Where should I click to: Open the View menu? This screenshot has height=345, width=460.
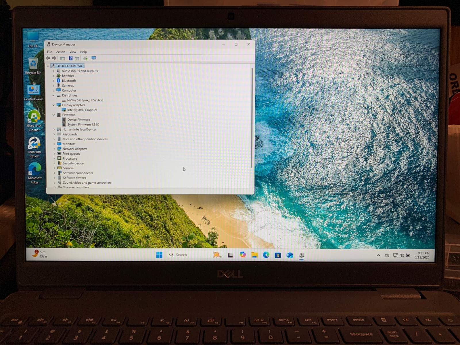[x=73, y=52]
